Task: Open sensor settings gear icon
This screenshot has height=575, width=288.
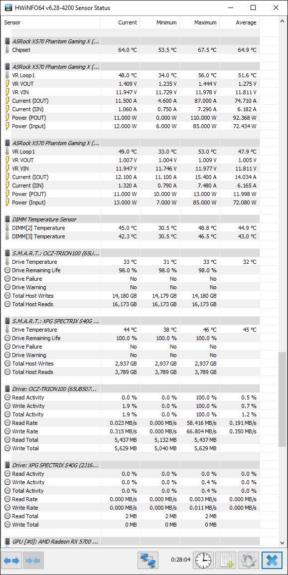Action: 249,561
